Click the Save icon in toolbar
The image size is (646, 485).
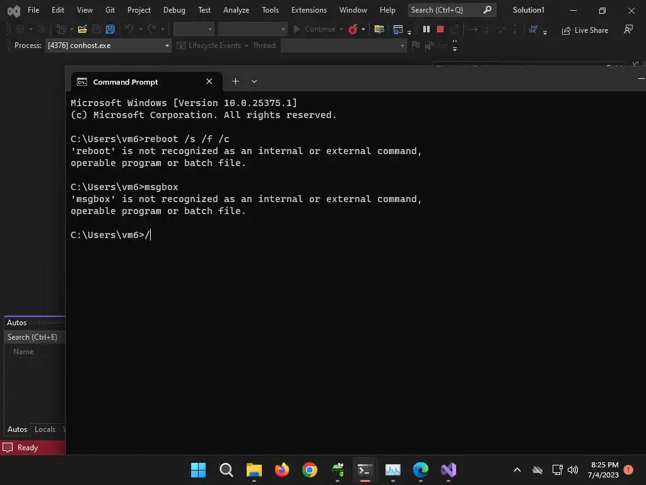tap(97, 29)
